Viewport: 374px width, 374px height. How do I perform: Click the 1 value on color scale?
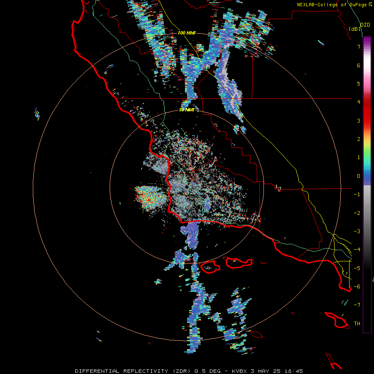(x=359, y=157)
